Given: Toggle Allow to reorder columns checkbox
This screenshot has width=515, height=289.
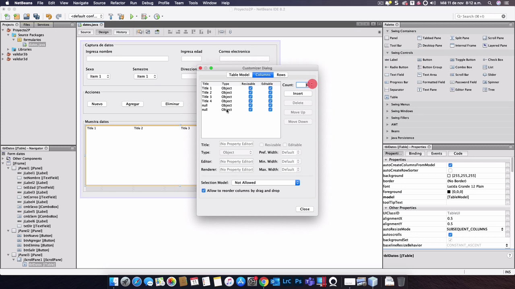Looking at the screenshot, I should [204, 191].
